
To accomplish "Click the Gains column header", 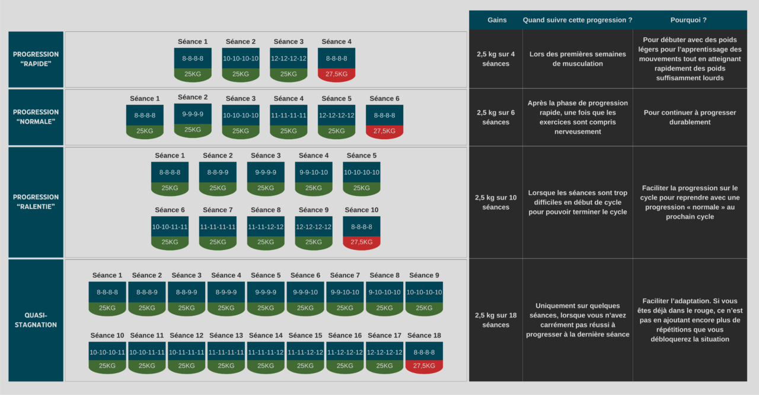I will click(x=496, y=20).
